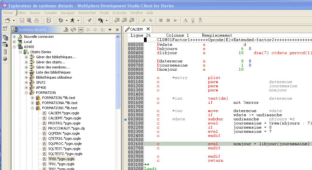Image resolution: width=312 pixels, height=170 pixels.
Task: Expand the SPLF2 filter node
Action: pos(26,82)
